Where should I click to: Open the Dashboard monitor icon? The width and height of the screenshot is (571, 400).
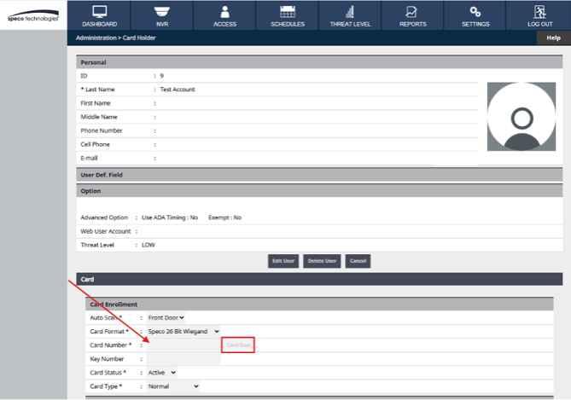pos(99,12)
